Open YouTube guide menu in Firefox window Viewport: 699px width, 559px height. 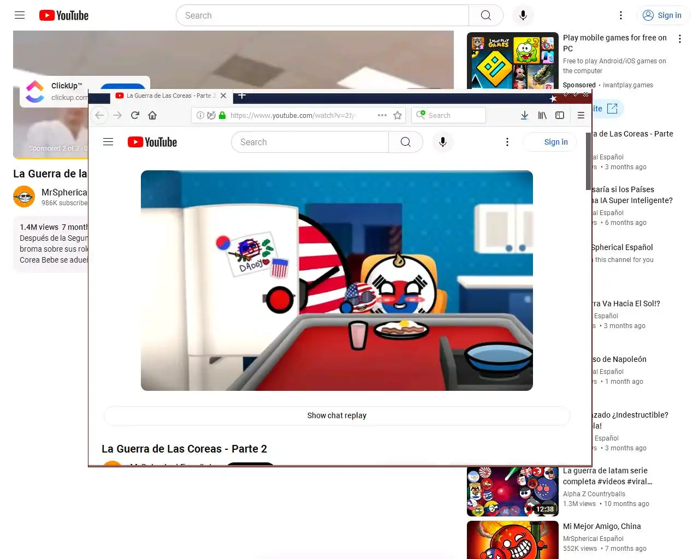108,142
